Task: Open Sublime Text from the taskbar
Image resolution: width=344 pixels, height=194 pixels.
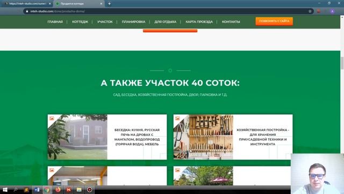Action: click(x=26, y=190)
